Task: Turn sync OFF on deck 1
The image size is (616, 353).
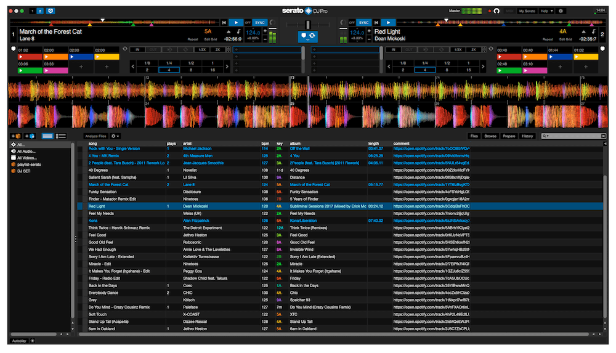Action: [x=248, y=23]
